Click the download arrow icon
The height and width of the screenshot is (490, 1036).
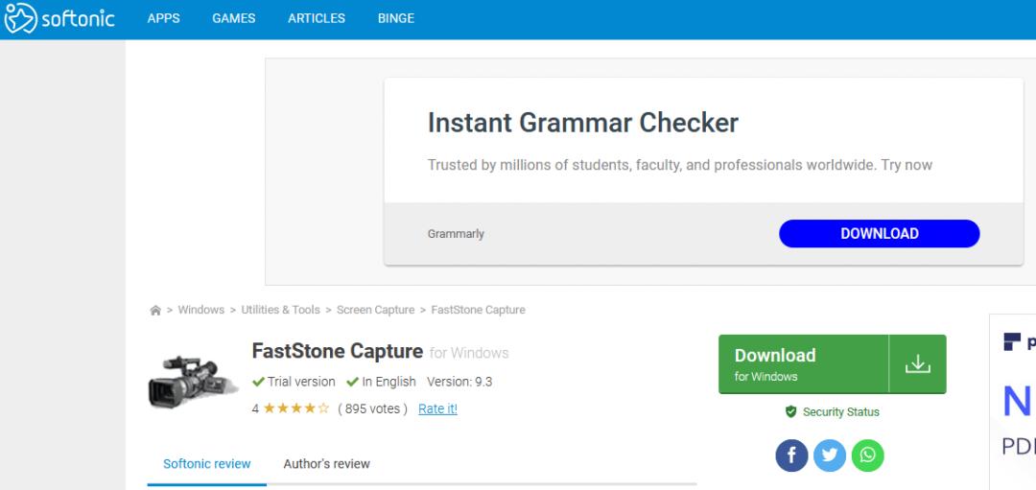coord(918,364)
